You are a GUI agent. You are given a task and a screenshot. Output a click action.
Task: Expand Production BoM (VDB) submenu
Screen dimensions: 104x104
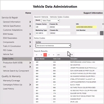[x=30, y=63]
